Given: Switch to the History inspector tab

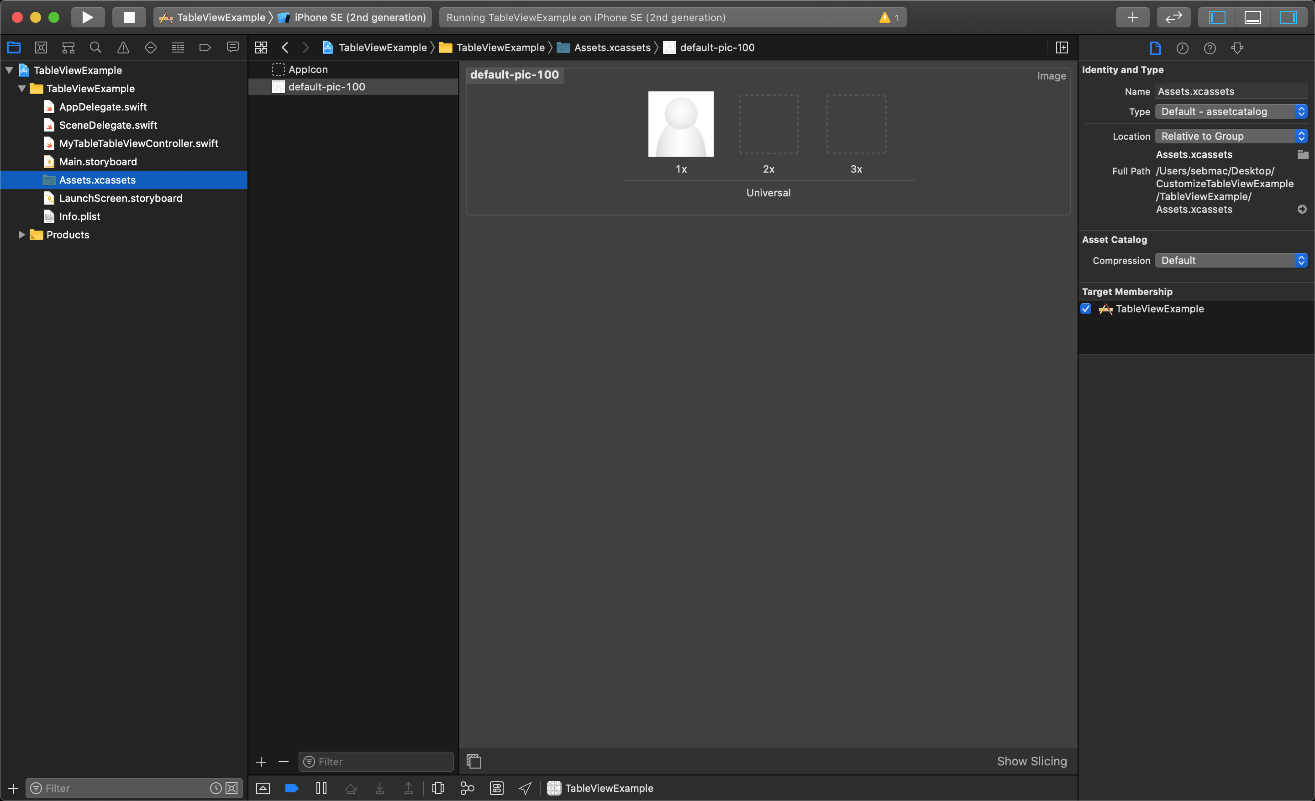Looking at the screenshot, I should (1183, 48).
